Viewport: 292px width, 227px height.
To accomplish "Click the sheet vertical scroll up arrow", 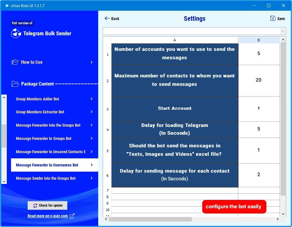I will click(283, 40).
